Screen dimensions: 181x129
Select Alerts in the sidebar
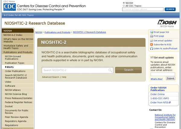point(18,67)
